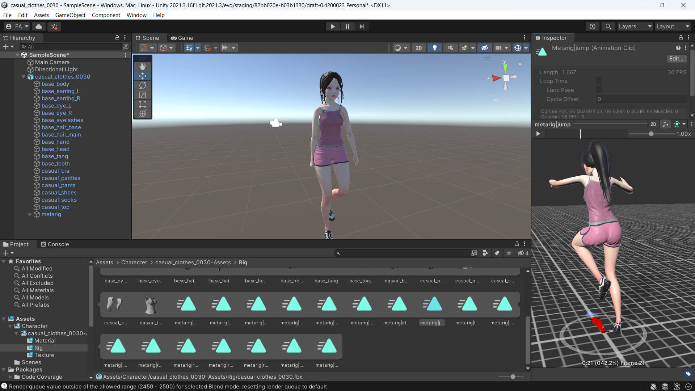Select the Rect transform tool
Viewport: 695px width, 391px height.
point(143,104)
